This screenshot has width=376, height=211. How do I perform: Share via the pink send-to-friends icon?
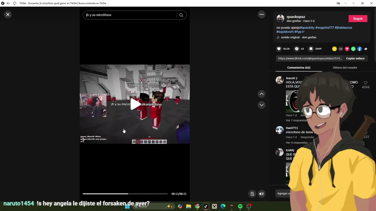pos(347,49)
